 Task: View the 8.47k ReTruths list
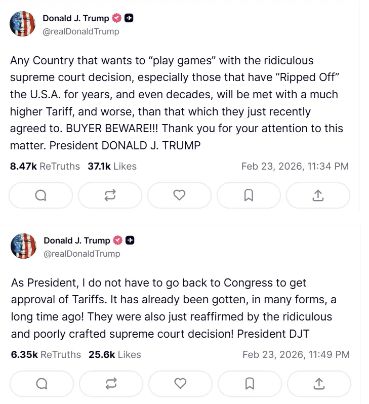(x=45, y=166)
